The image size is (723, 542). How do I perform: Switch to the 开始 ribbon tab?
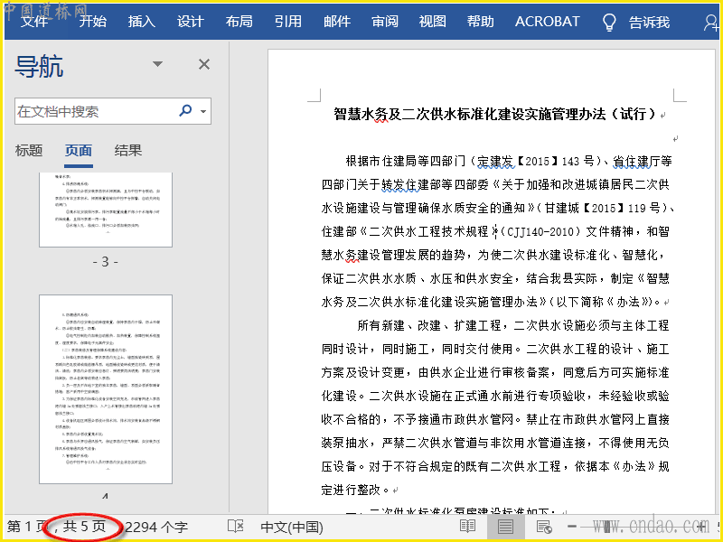[x=93, y=21]
